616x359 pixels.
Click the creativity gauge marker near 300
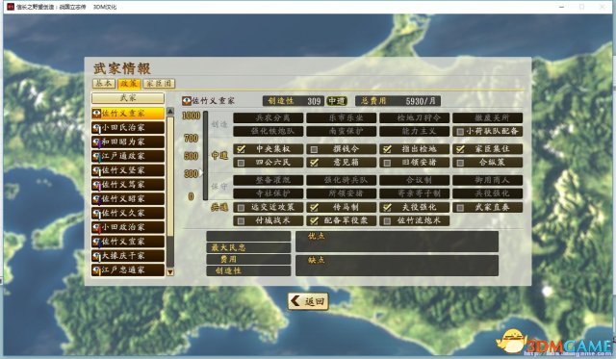202,172
